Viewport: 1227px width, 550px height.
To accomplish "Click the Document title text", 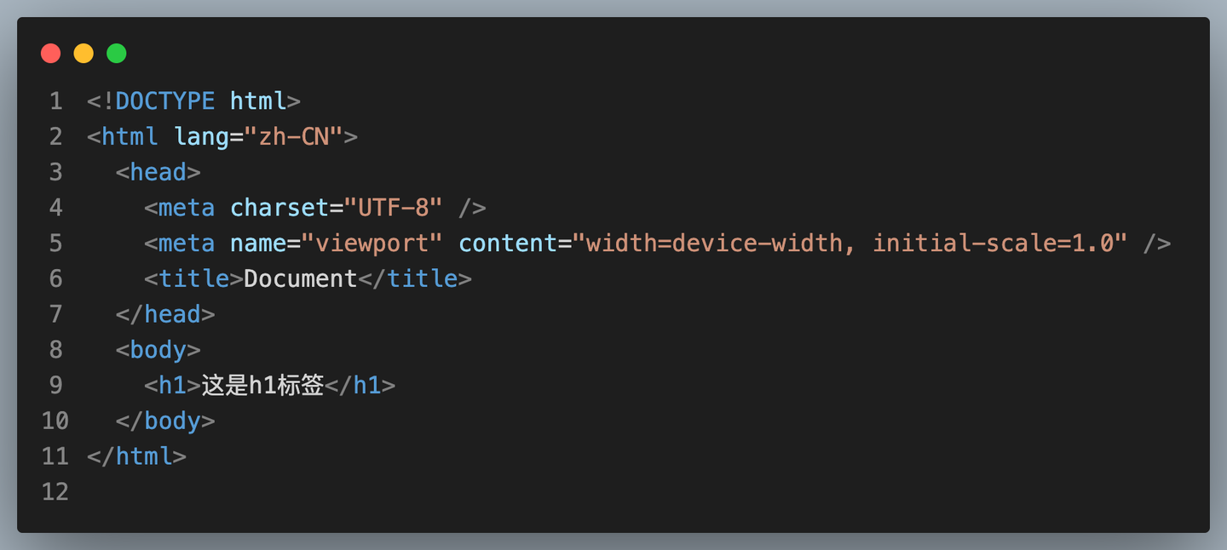I will tap(301, 278).
